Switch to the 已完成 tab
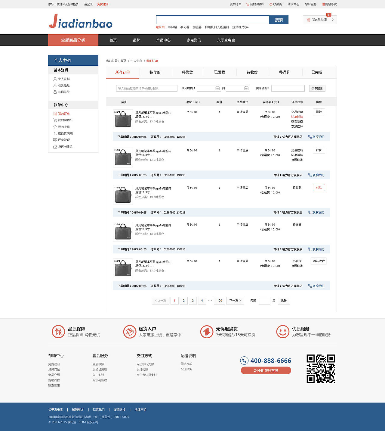The width and height of the screenshot is (385, 431). (x=317, y=72)
